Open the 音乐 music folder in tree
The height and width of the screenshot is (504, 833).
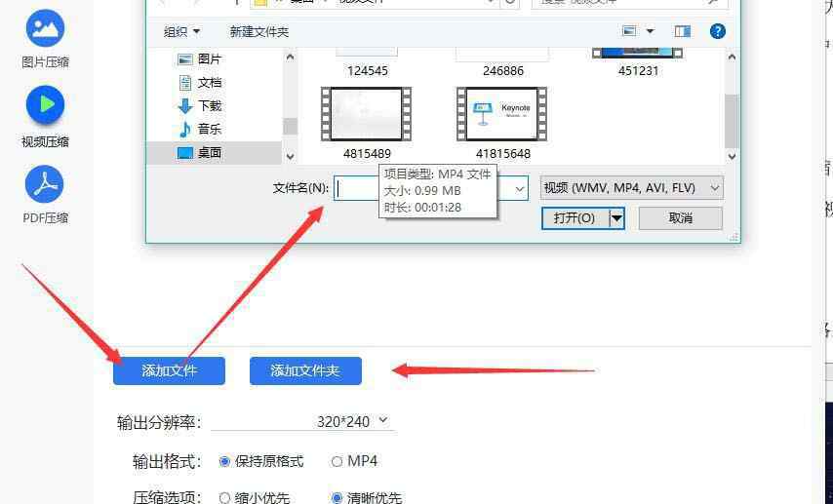209,129
